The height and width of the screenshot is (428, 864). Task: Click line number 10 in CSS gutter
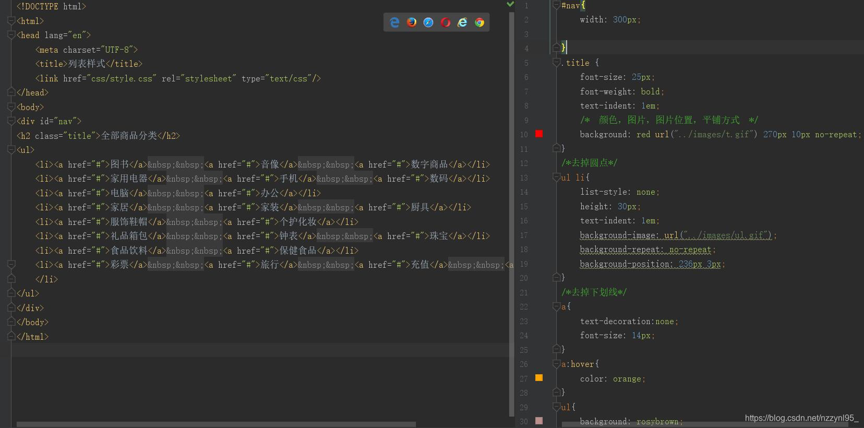(524, 135)
